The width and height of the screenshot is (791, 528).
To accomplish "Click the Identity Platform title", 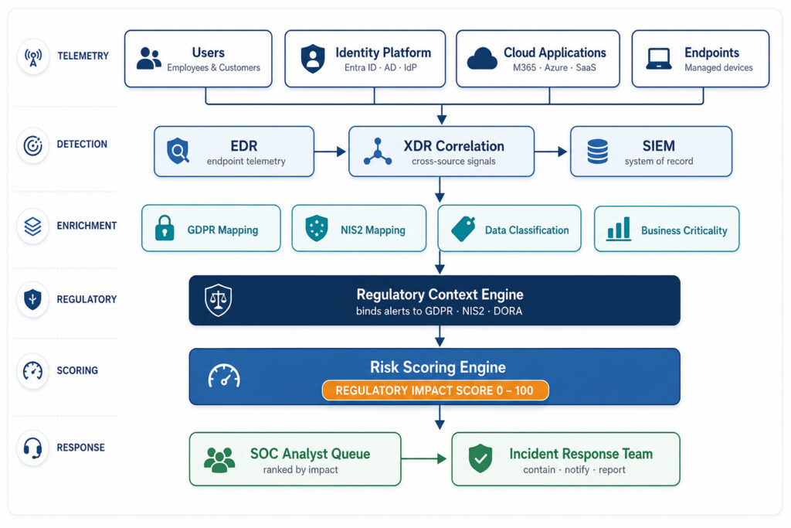I will (383, 53).
